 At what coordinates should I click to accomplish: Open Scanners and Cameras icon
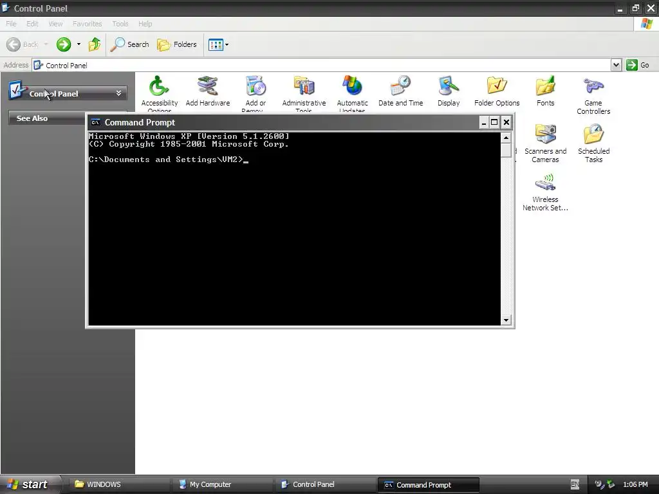545,143
